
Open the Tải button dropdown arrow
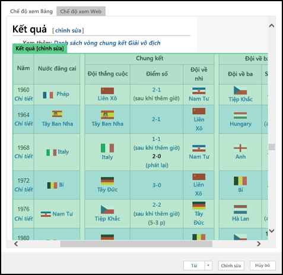click(x=208, y=265)
